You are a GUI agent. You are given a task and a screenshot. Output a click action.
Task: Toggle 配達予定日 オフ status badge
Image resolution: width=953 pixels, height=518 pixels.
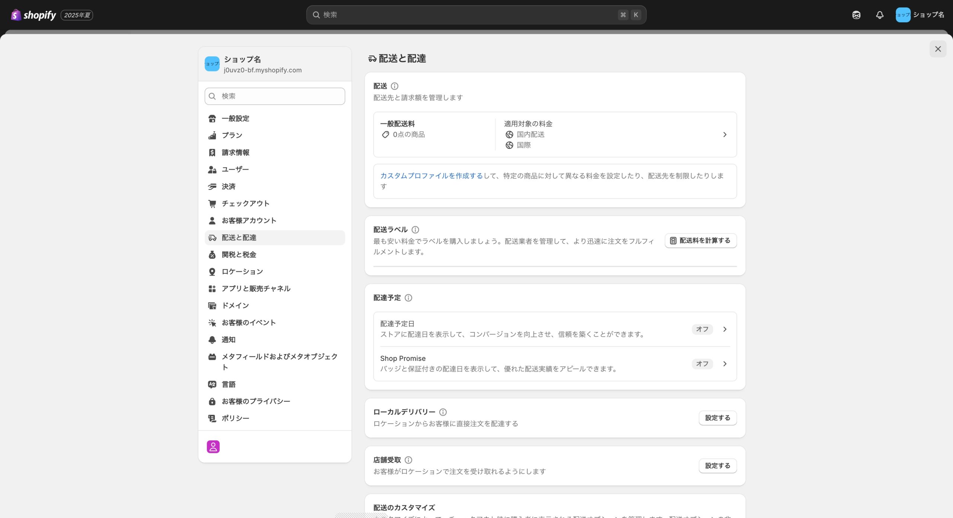click(702, 329)
